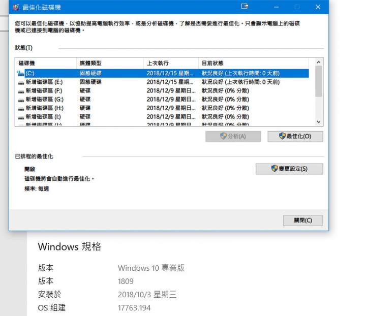Minimize the 最佳化磁碟機 window

(x=277, y=7)
